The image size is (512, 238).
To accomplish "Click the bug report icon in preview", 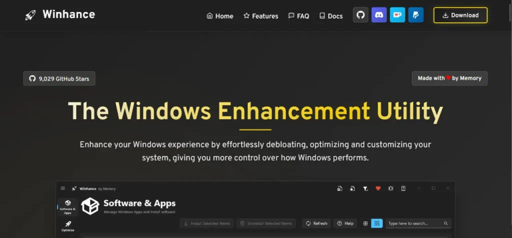I will (391, 188).
